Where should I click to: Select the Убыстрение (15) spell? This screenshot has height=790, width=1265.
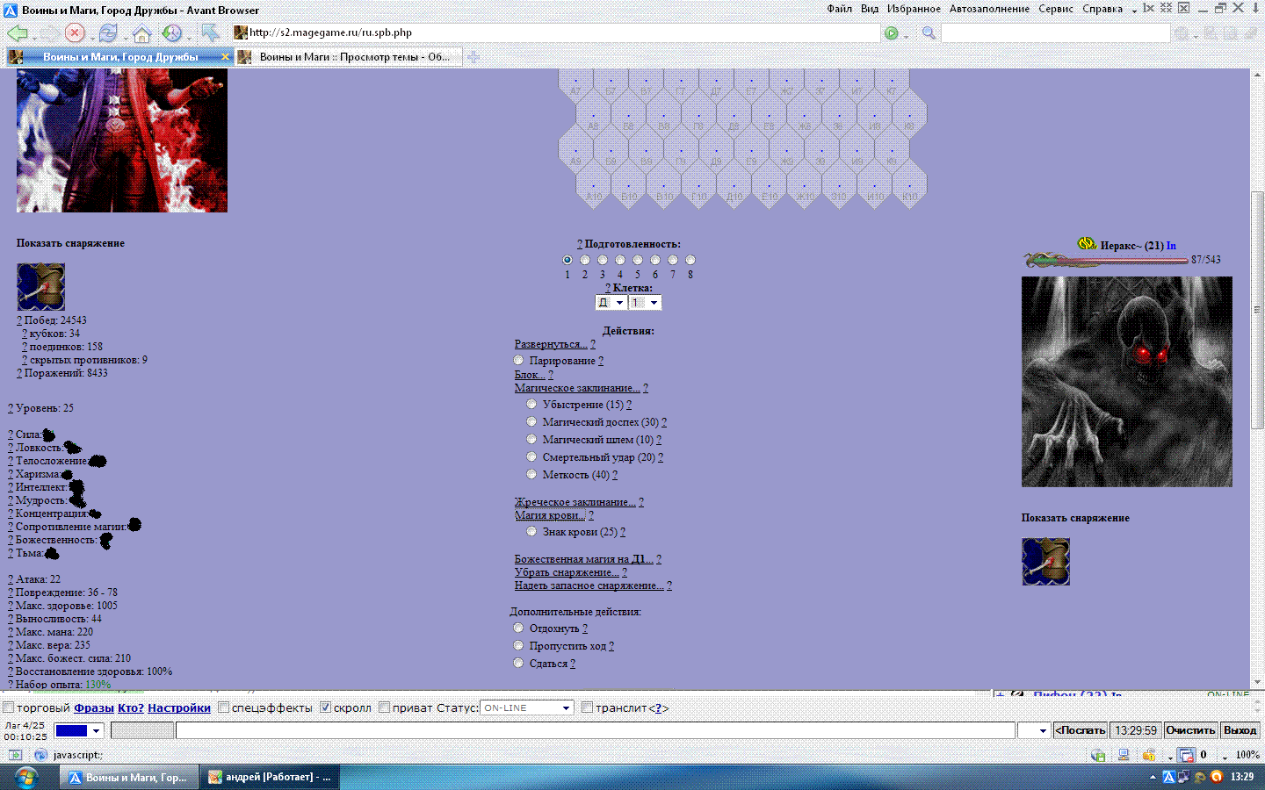[x=531, y=404]
